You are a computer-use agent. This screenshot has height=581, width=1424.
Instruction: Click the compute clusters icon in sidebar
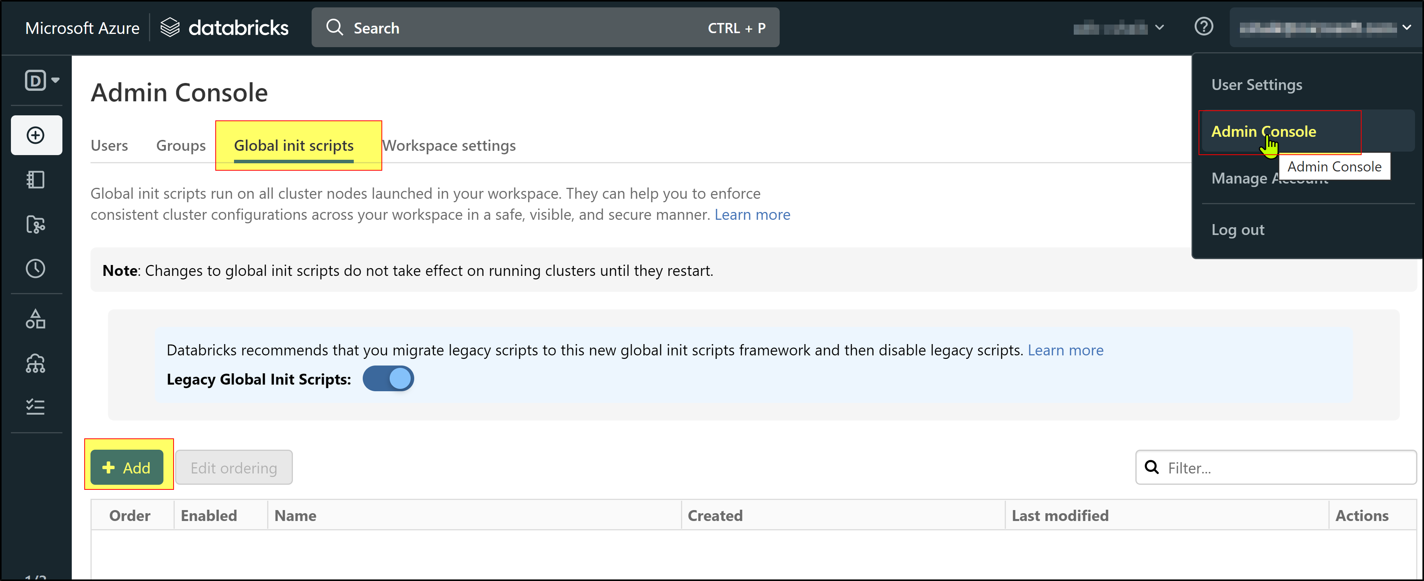click(x=36, y=363)
